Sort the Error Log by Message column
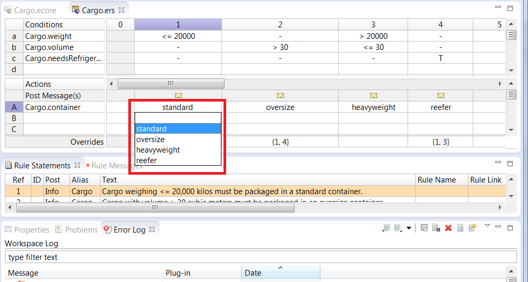The height and width of the screenshot is (282, 528). click(84, 273)
